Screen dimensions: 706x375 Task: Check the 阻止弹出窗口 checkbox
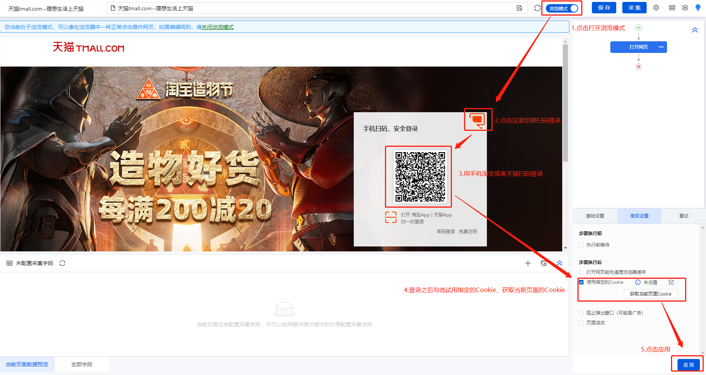[x=581, y=313]
